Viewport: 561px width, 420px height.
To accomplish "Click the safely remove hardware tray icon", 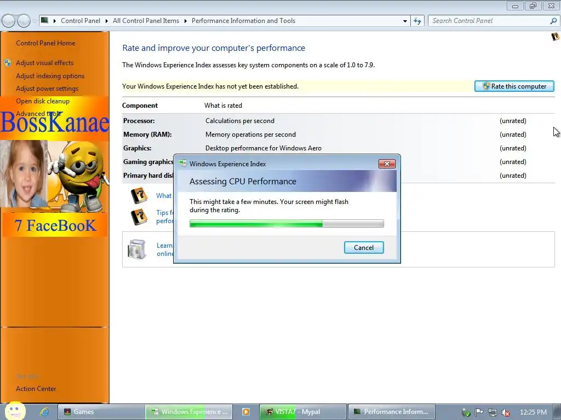I will [466, 412].
